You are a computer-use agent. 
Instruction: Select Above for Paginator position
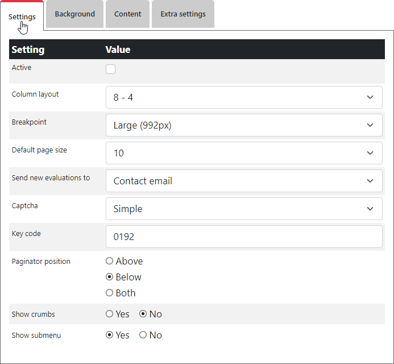coord(110,261)
